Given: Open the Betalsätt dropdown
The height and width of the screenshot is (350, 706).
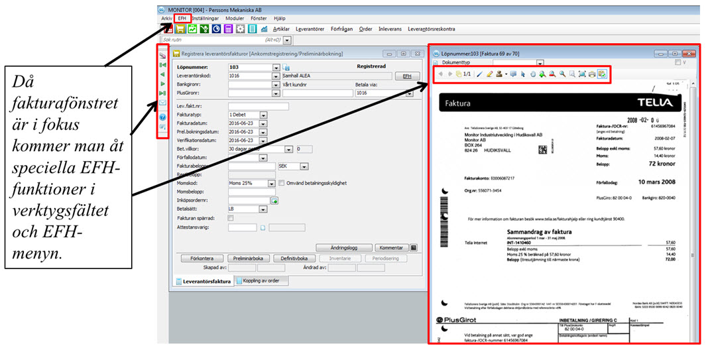Looking at the screenshot, I should click(x=263, y=209).
